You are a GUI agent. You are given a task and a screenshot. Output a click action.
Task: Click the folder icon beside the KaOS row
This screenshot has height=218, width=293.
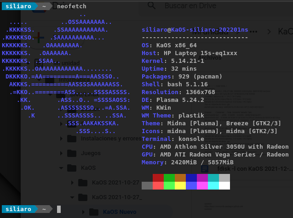(72, 168)
